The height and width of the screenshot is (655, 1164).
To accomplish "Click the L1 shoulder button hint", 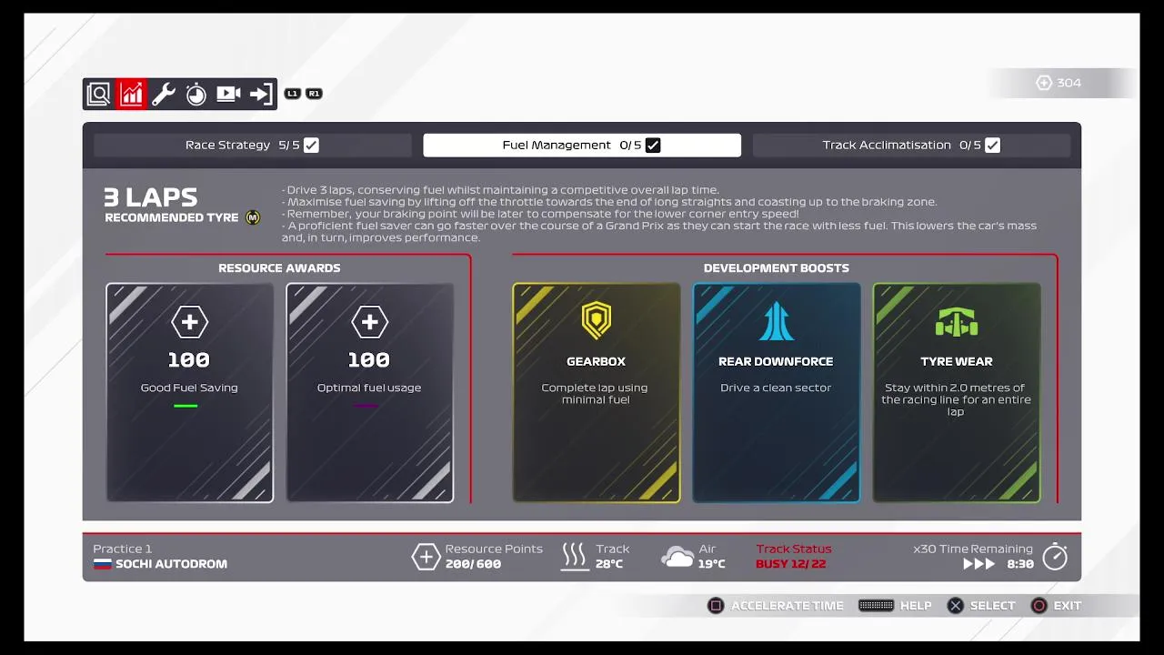I will coord(293,94).
